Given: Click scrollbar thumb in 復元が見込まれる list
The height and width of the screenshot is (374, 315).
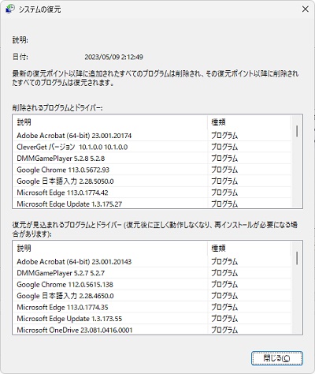Looking at the screenshot, I should [x=297, y=258].
